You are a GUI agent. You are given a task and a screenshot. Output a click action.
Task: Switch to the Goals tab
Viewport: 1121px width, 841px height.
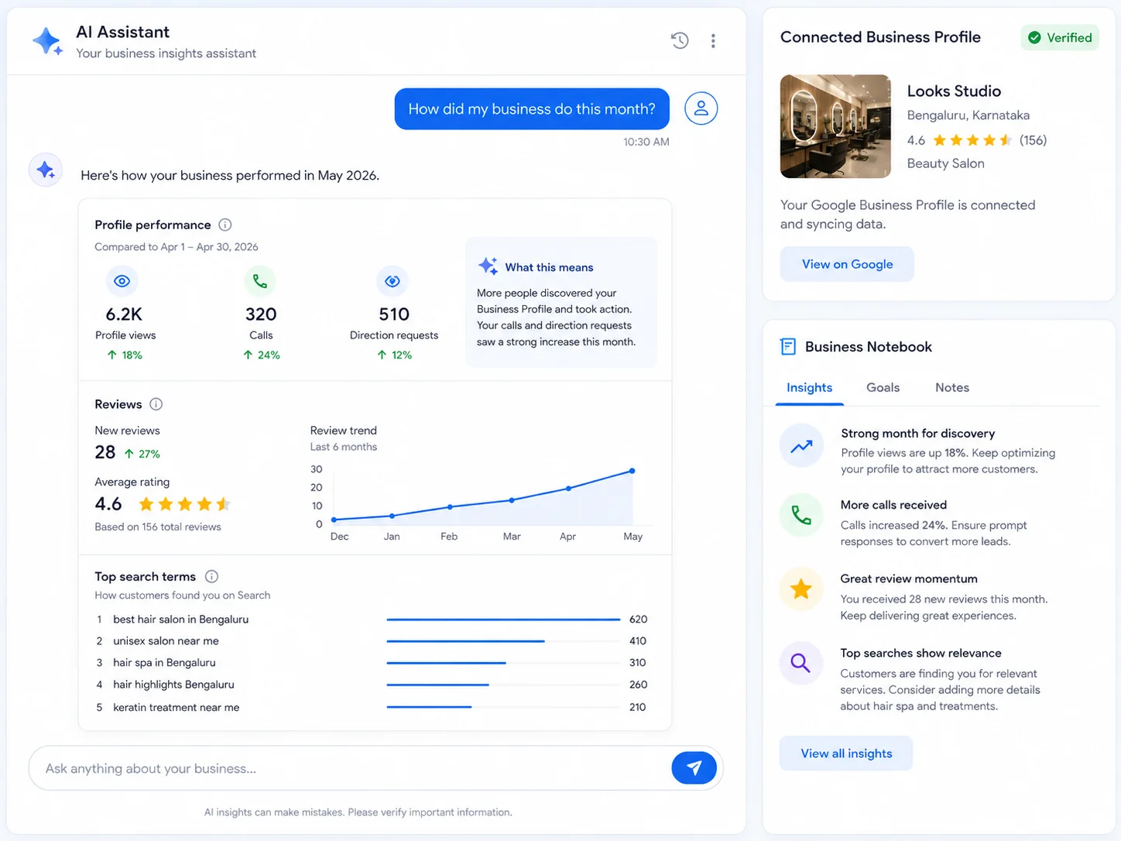[883, 387]
